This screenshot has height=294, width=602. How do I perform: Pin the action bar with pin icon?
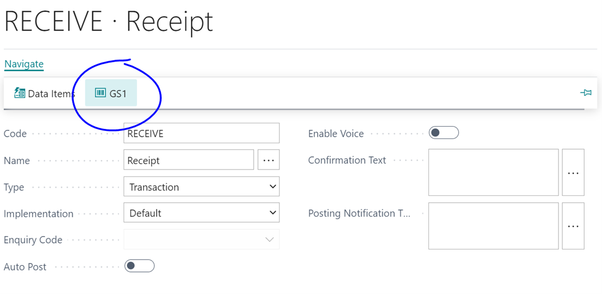[586, 93]
